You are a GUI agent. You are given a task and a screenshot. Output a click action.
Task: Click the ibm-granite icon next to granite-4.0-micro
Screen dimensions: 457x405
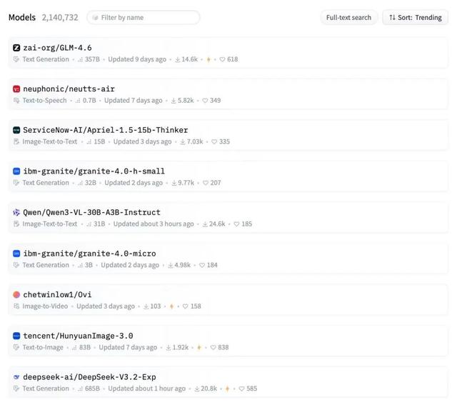click(x=16, y=254)
